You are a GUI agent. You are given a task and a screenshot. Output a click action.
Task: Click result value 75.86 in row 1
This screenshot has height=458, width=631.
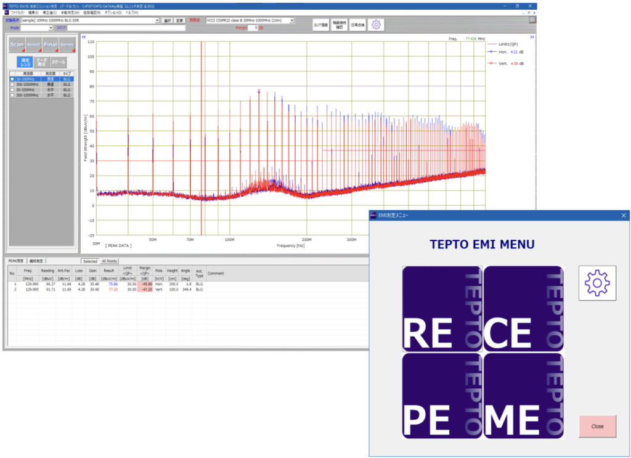click(x=113, y=284)
